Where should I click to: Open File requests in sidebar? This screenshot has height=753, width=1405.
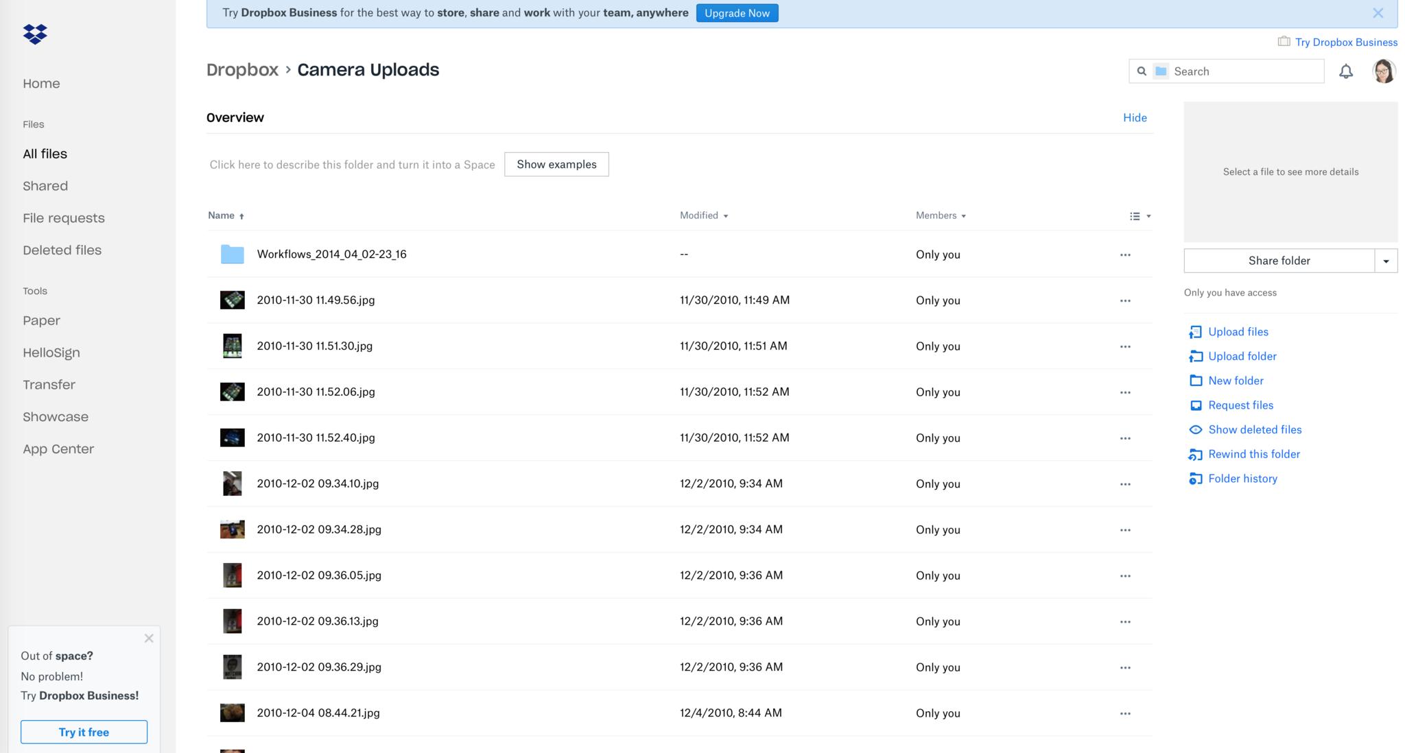point(64,218)
